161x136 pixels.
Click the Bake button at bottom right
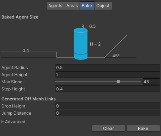pyautogui.click(x=143, y=129)
